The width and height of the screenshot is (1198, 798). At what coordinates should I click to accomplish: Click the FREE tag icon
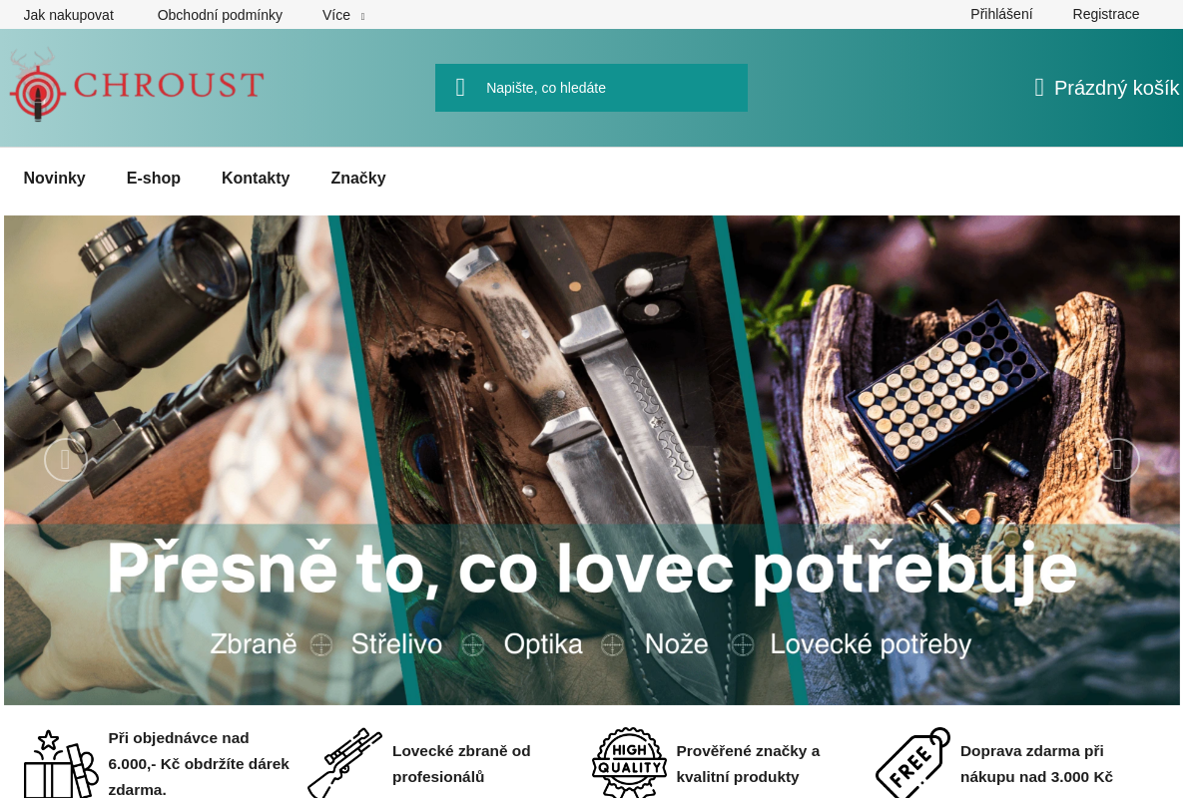[913, 763]
